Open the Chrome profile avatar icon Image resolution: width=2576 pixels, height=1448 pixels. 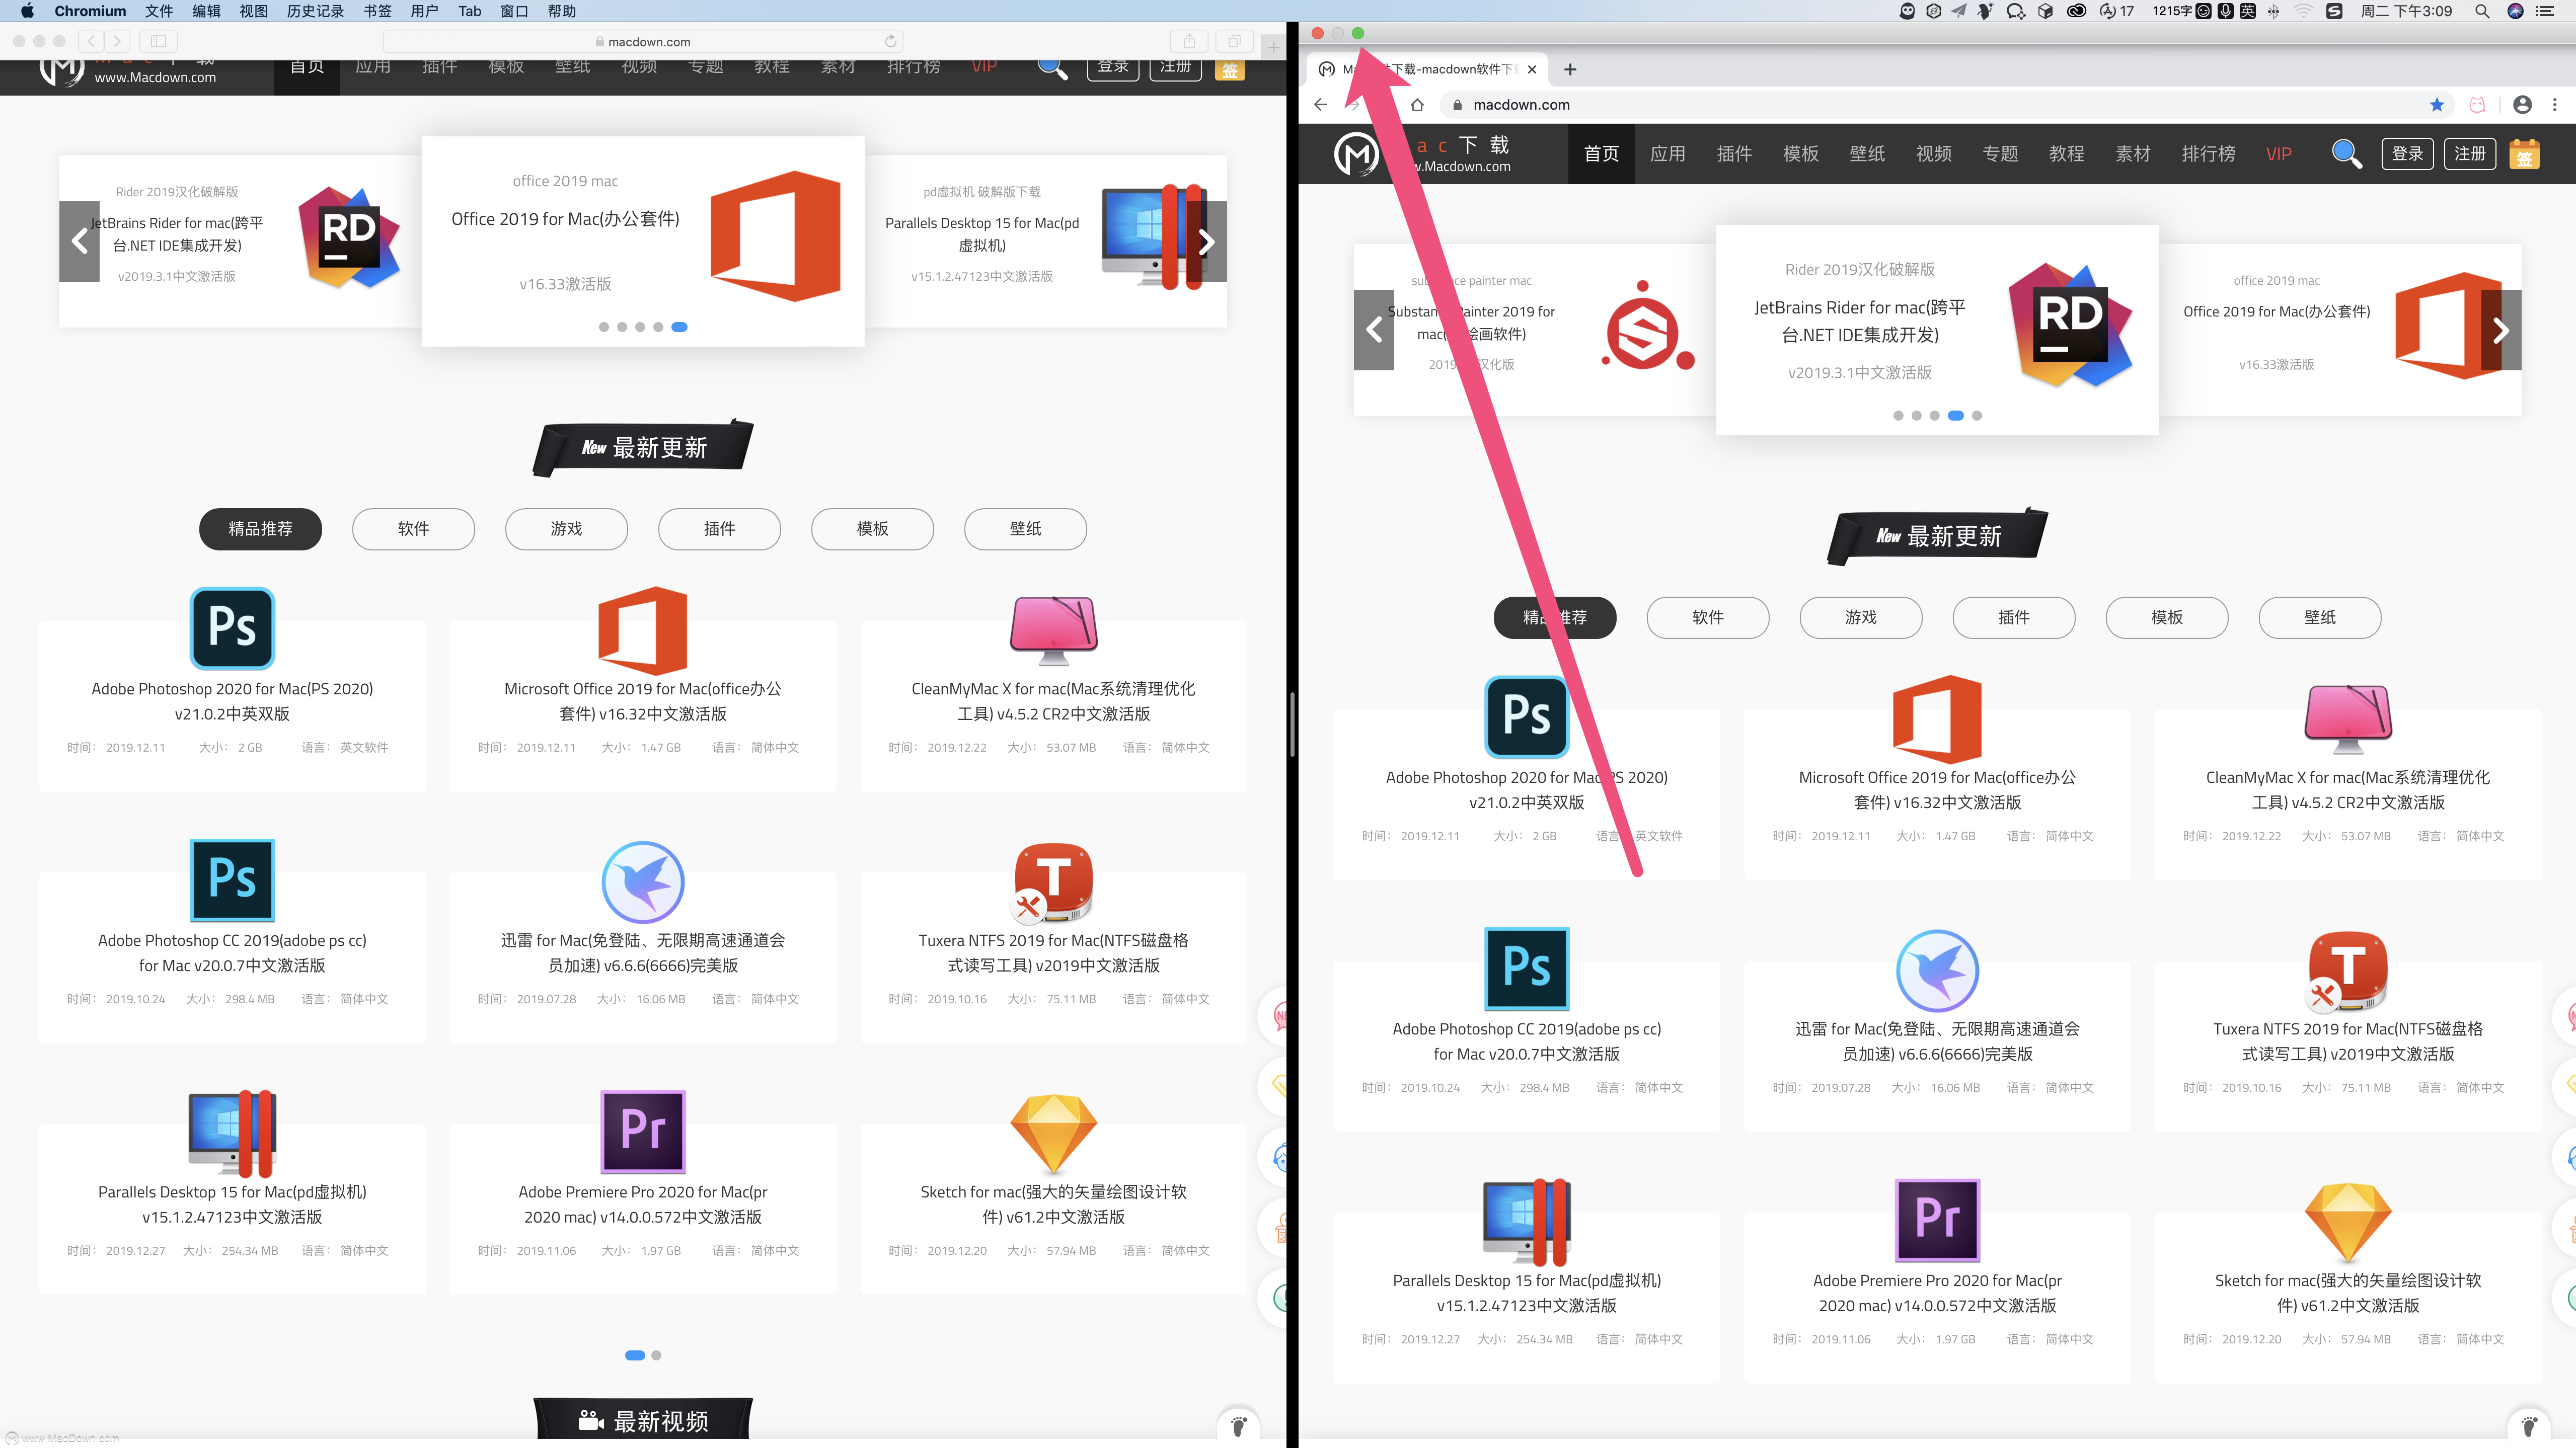[x=2522, y=105]
